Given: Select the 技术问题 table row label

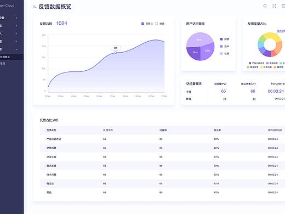Looking at the screenshot, I should [x=52, y=174].
